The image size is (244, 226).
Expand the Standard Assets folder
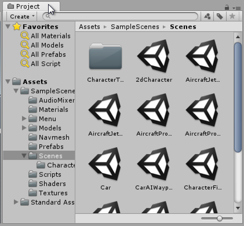click(x=17, y=203)
